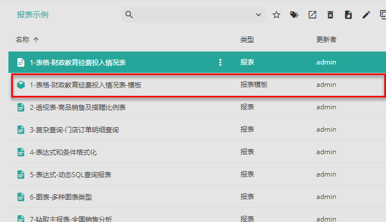Click file icon of 4-表达式和条件格式化
Image resolution: width=386 pixels, height=222 pixels.
tap(21, 152)
